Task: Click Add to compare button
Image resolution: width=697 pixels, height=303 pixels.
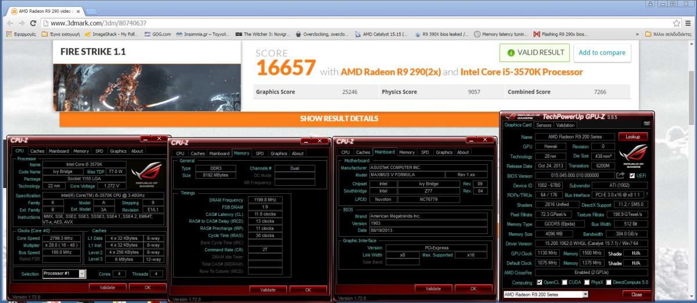Action: pos(602,52)
